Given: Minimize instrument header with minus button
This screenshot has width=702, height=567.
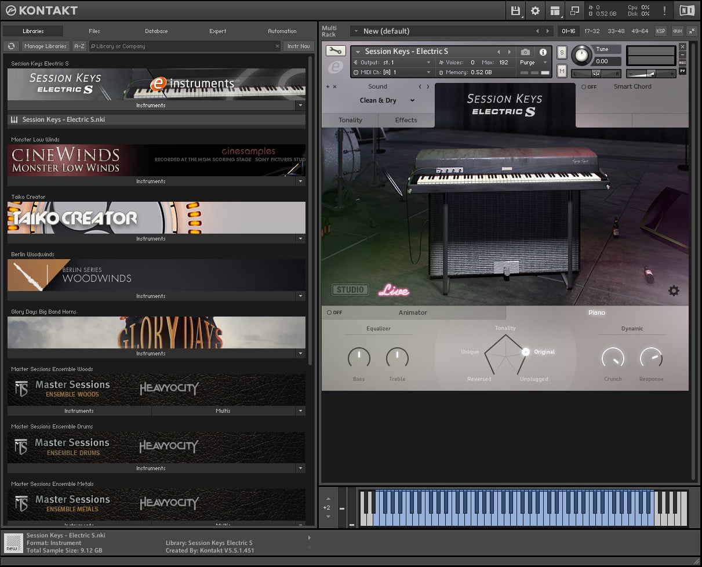Looking at the screenshot, I should [682, 54].
